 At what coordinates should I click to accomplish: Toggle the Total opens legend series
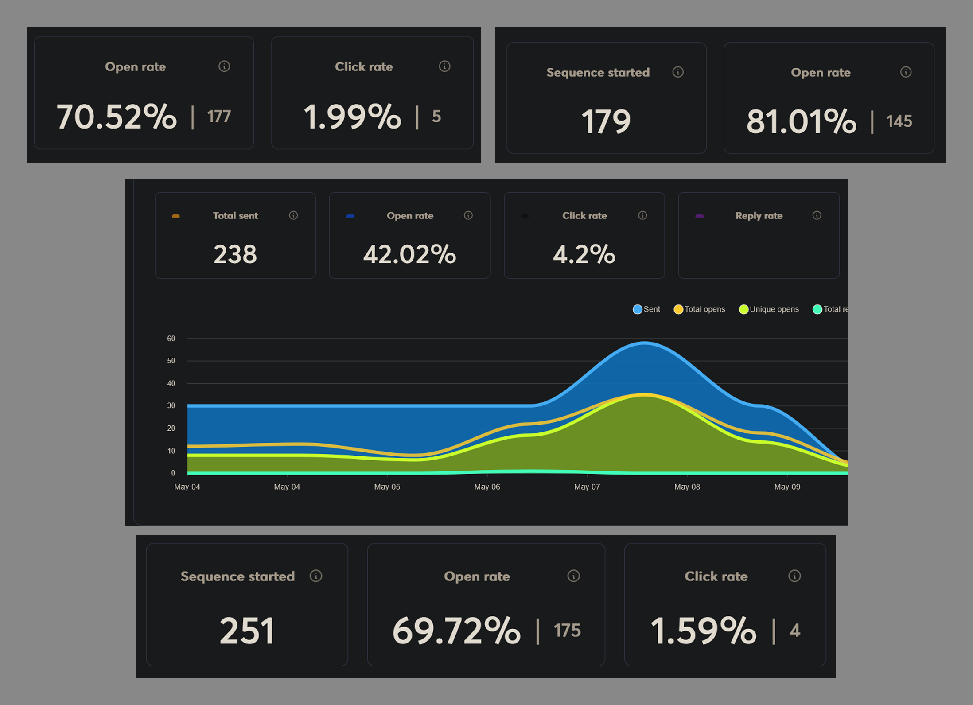[x=699, y=309]
